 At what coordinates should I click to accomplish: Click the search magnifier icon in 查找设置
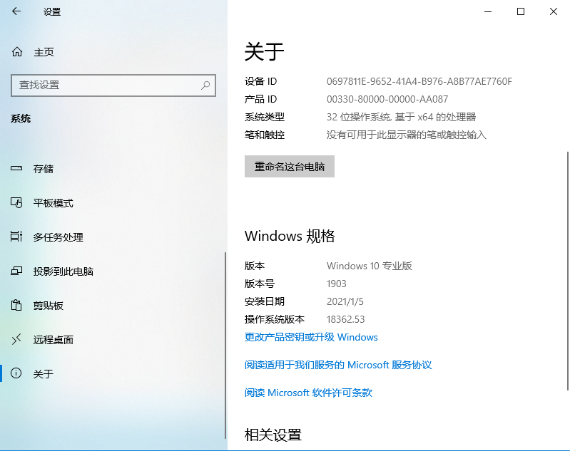(205, 85)
